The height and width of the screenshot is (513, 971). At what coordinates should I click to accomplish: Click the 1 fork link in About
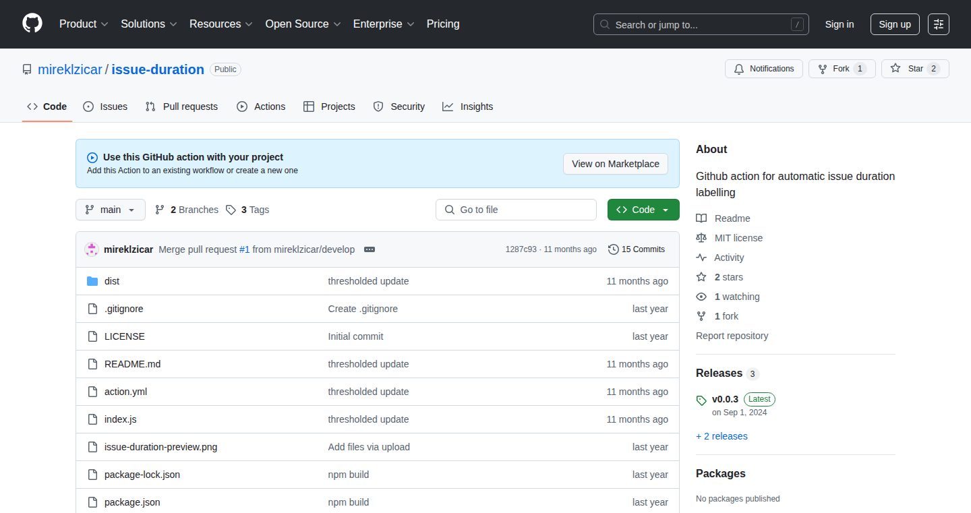tap(726, 316)
